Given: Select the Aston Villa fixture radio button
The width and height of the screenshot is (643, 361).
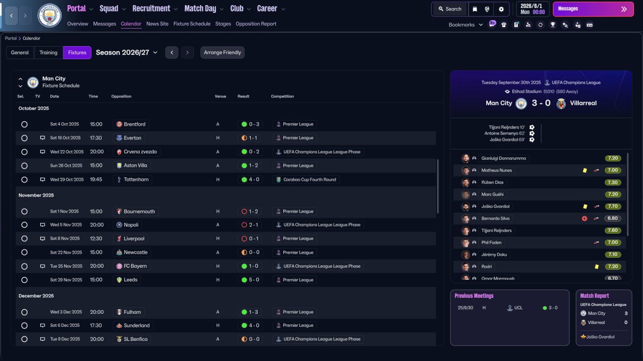Looking at the screenshot, I should click(x=24, y=165).
